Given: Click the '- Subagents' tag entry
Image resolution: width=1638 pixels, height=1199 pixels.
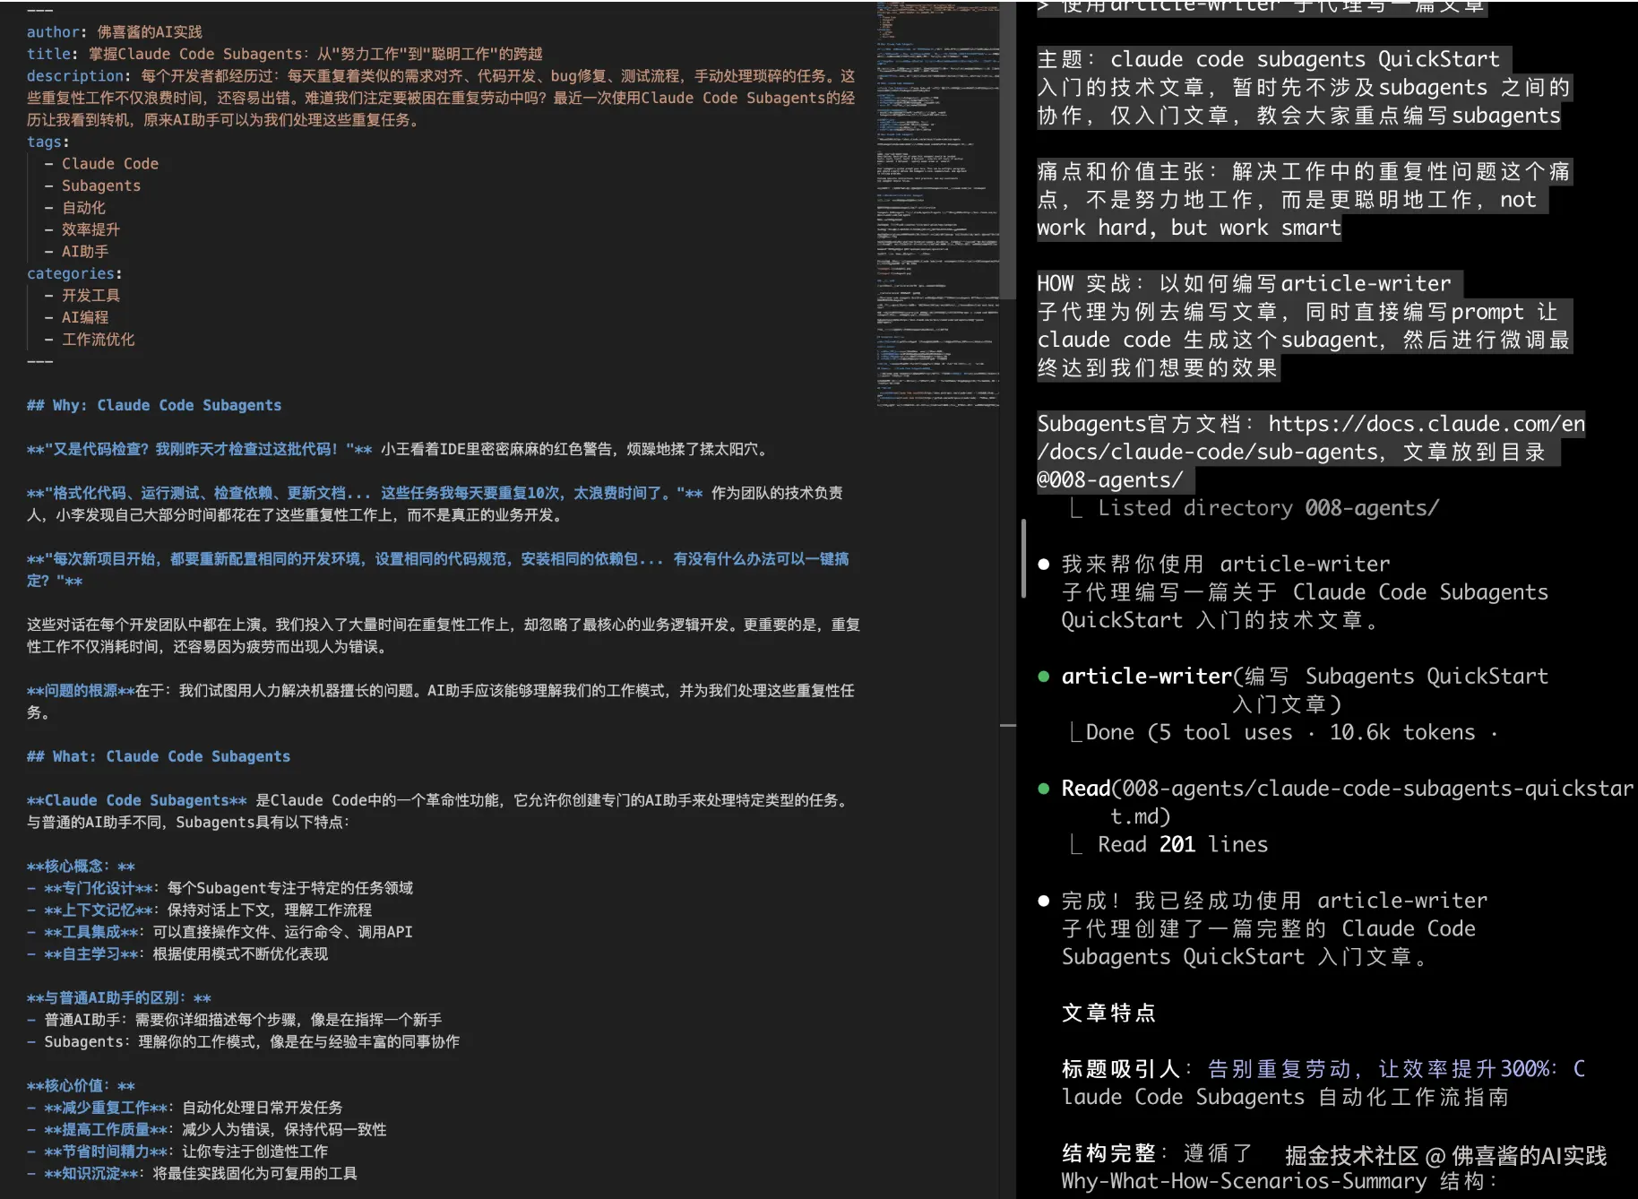Looking at the screenshot, I should tap(92, 185).
